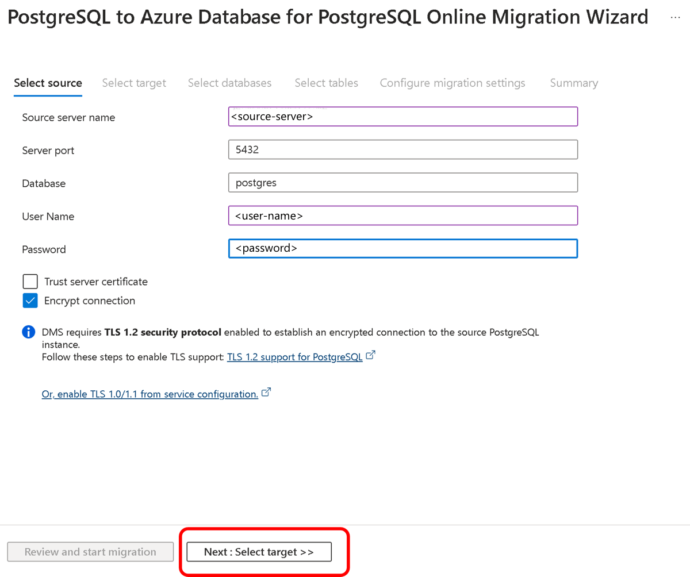This screenshot has height=577, width=690.
Task: Open Configure migration settings tab
Action: 452,83
